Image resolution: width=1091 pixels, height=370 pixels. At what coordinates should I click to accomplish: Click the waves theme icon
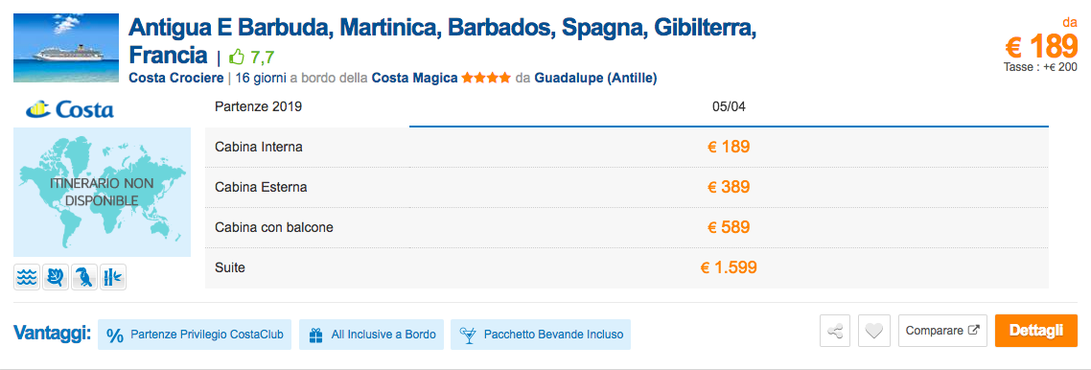(27, 277)
